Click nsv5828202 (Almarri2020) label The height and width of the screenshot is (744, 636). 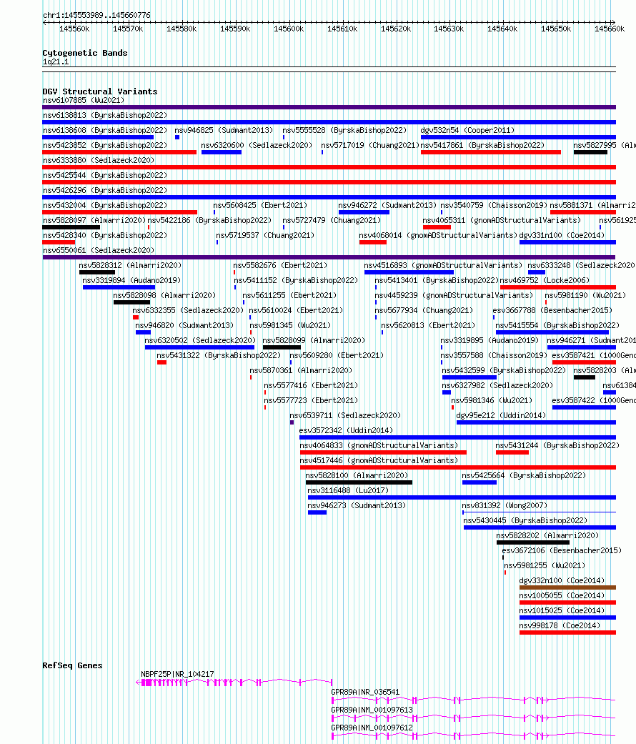point(548,536)
